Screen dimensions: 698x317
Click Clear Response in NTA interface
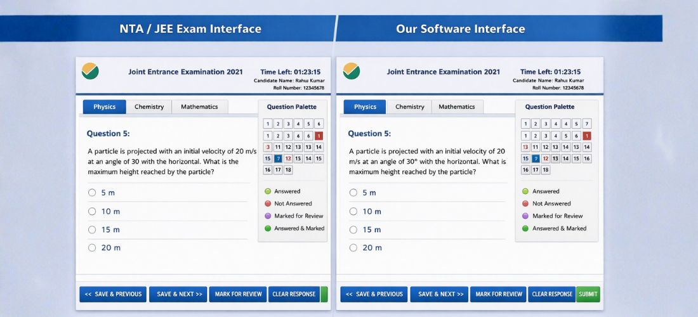[294, 294]
